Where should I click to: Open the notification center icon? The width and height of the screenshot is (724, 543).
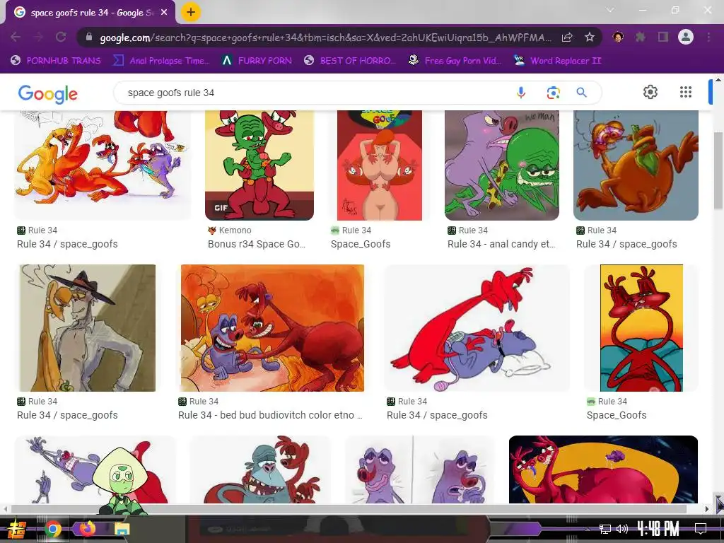coord(701,529)
